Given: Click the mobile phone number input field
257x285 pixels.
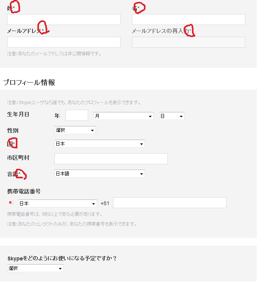Looking at the screenshot, I should click(x=170, y=202).
